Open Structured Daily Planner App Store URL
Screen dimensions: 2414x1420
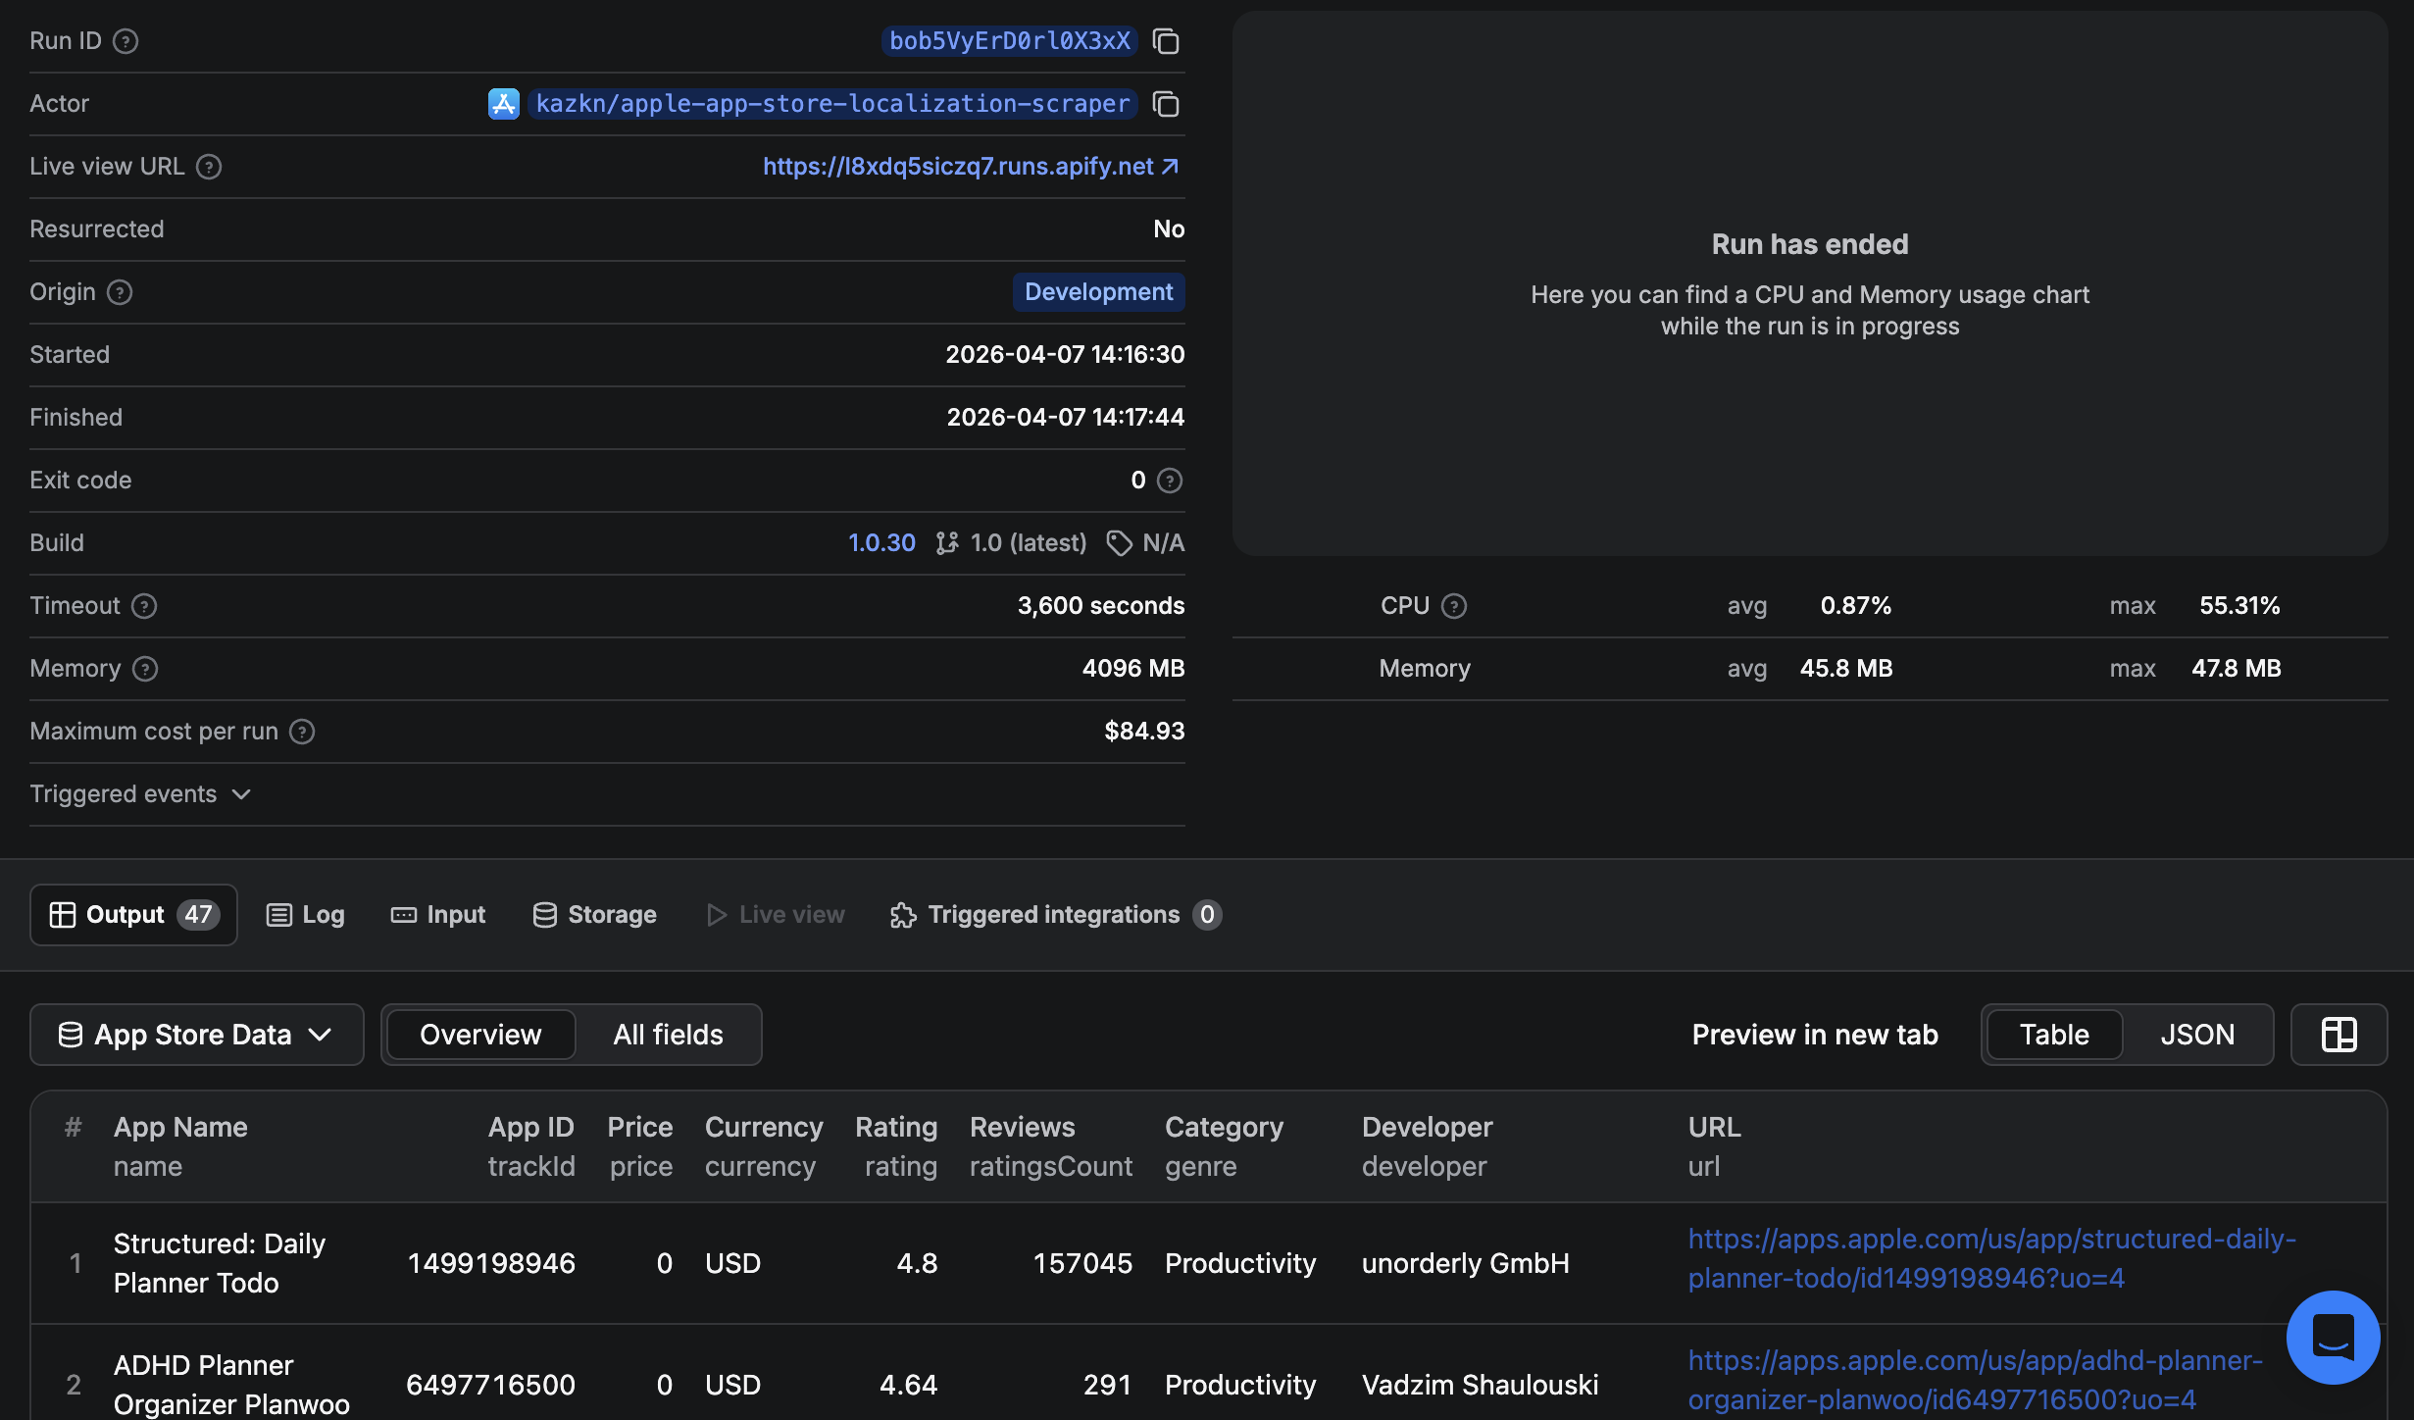(x=1991, y=1259)
